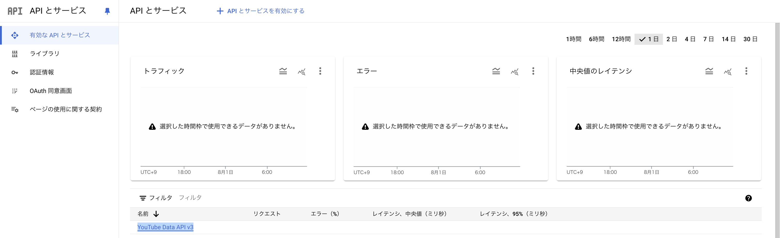Click the API とサービス page title
The image size is (780, 238).
158,11
